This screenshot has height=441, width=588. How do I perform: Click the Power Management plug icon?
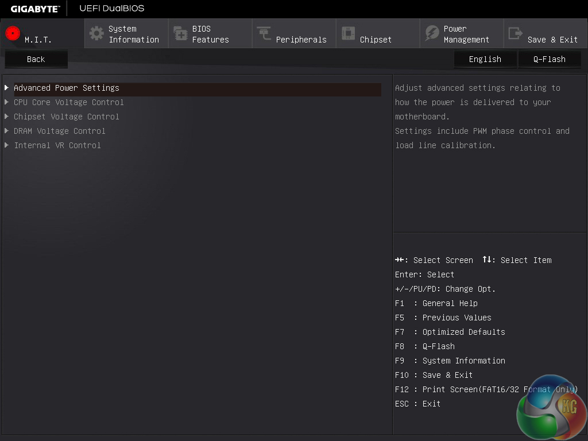432,33
